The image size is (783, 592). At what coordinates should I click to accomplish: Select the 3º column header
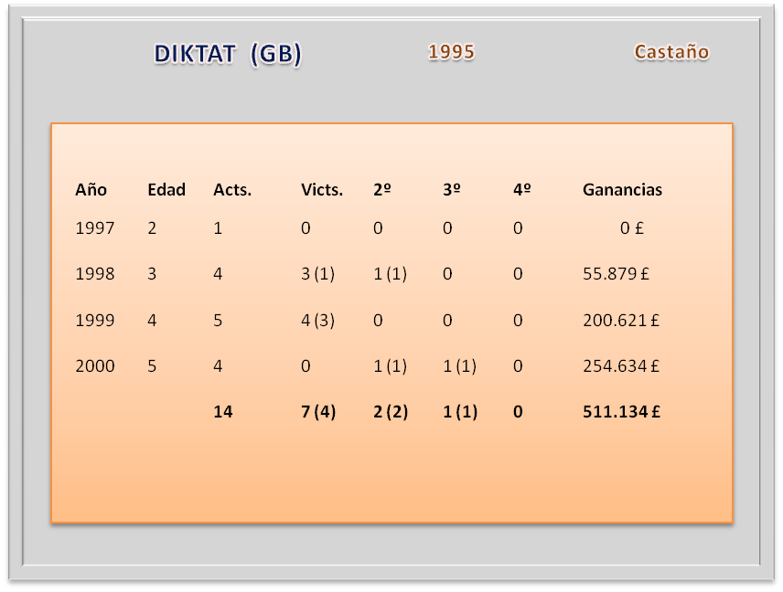pos(451,190)
